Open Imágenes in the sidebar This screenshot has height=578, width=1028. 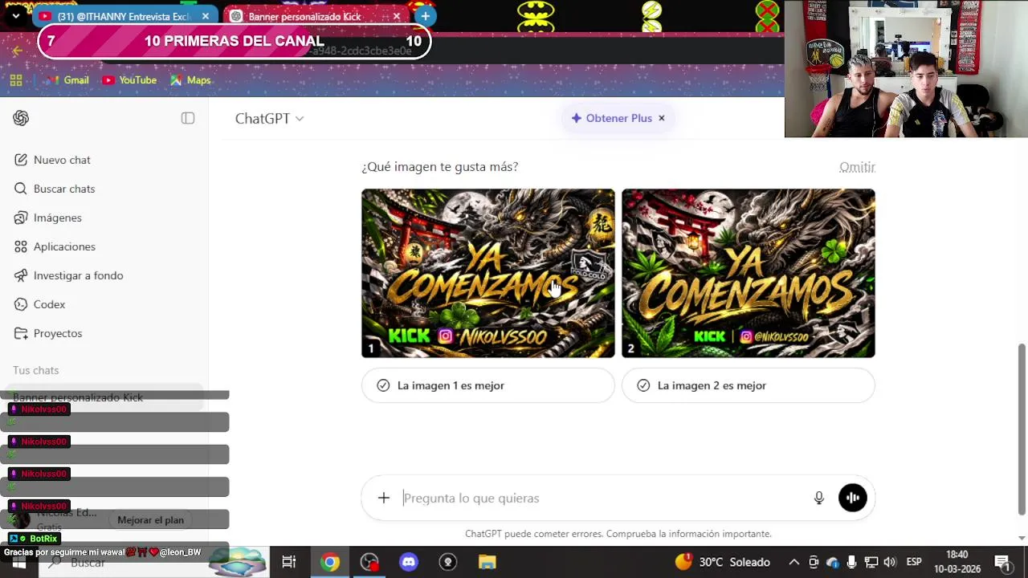click(x=104, y=218)
